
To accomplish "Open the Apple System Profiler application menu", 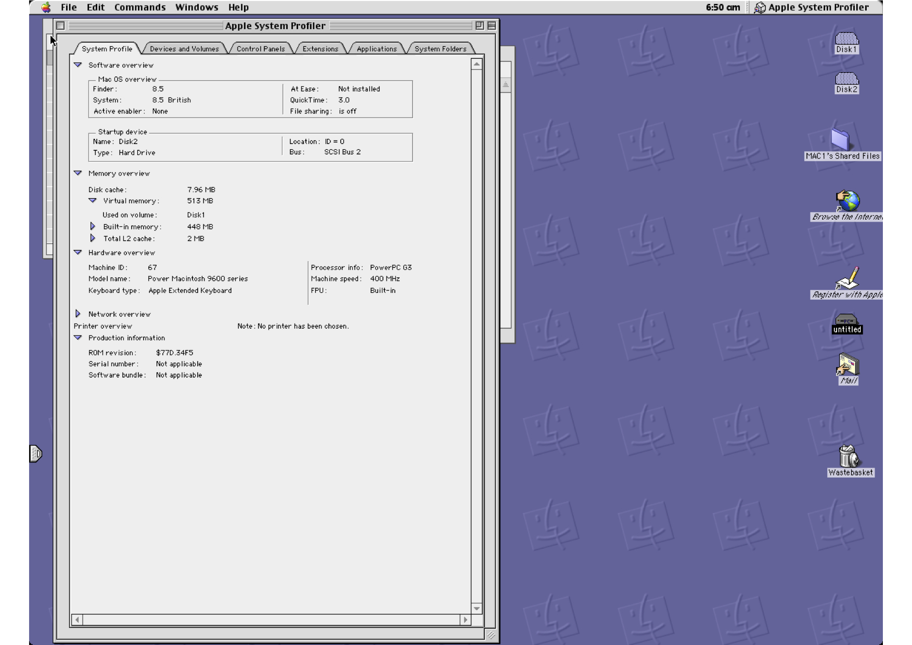I will click(811, 7).
